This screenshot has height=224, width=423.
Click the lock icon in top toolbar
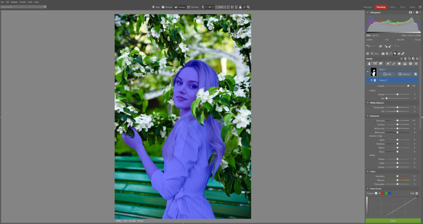(240, 7)
